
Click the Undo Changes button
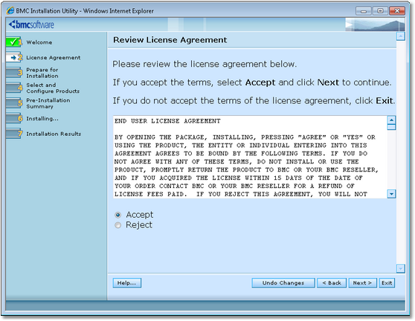pos(283,283)
